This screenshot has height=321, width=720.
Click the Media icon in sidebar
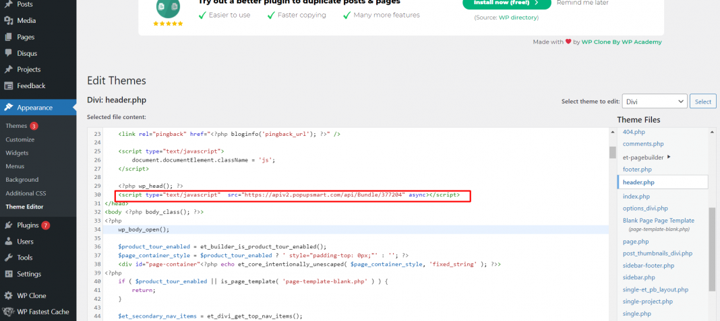point(8,21)
